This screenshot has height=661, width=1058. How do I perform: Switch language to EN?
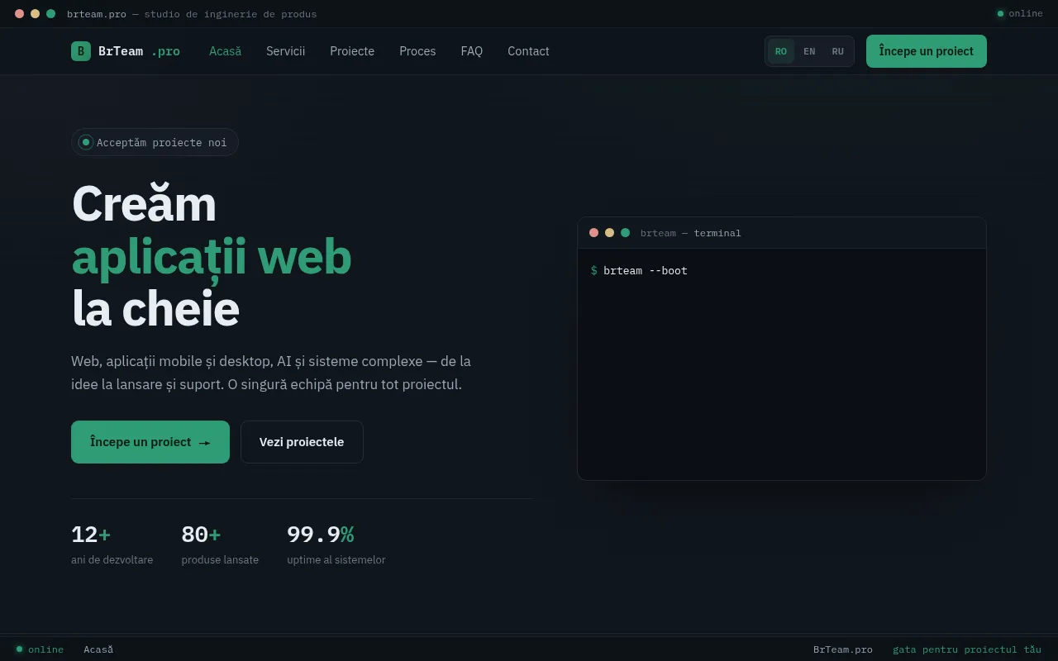(x=809, y=51)
